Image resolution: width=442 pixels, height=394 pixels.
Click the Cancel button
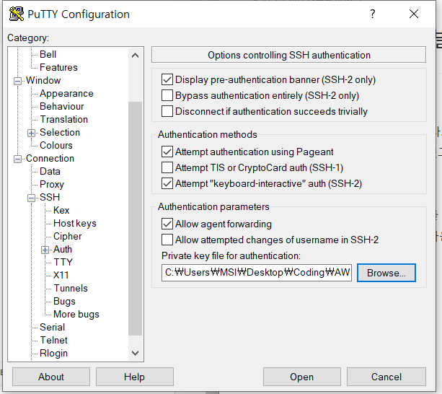pos(386,377)
